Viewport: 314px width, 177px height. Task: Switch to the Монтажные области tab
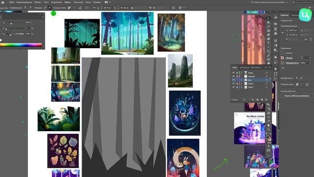point(256,68)
